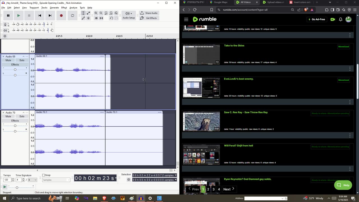Open time signature denominator dropdown
This screenshot has width=359, height=202.
pos(32,180)
